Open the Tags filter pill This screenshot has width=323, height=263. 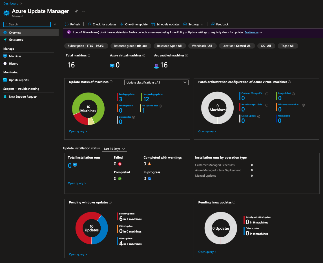288,46
